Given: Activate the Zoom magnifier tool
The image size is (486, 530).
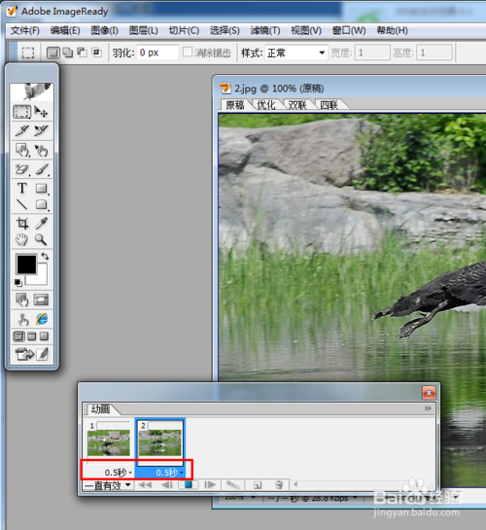Looking at the screenshot, I should click(41, 239).
